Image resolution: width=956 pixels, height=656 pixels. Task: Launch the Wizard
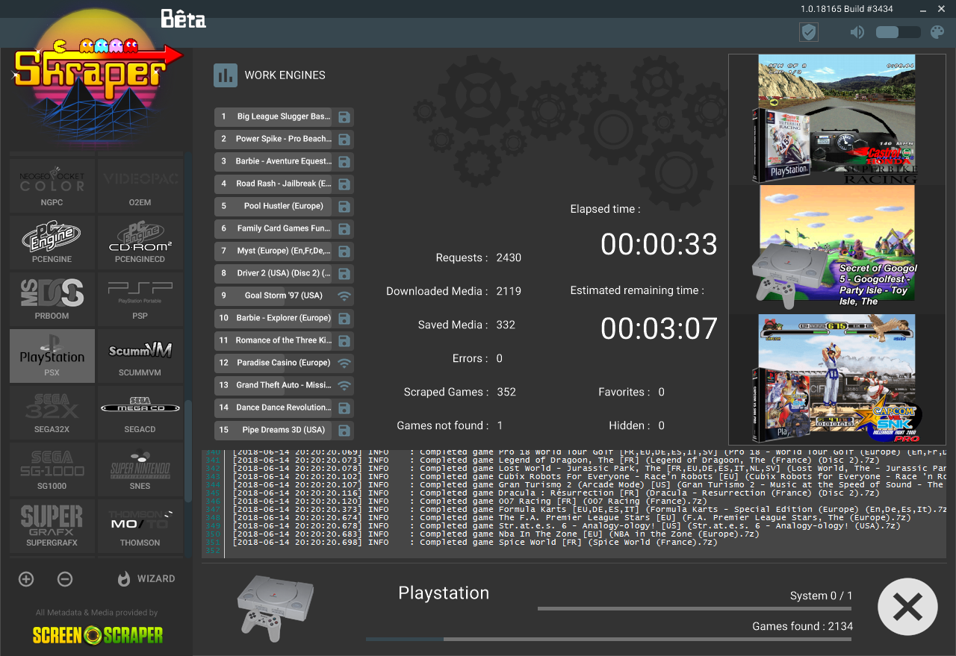(146, 578)
